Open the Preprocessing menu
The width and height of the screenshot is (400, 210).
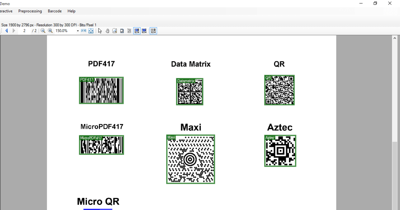tap(30, 11)
